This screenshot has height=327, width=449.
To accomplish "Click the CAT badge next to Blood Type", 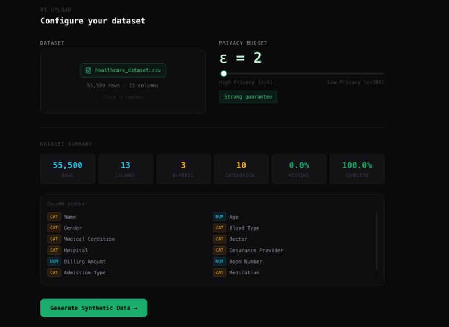I will tap(219, 228).
